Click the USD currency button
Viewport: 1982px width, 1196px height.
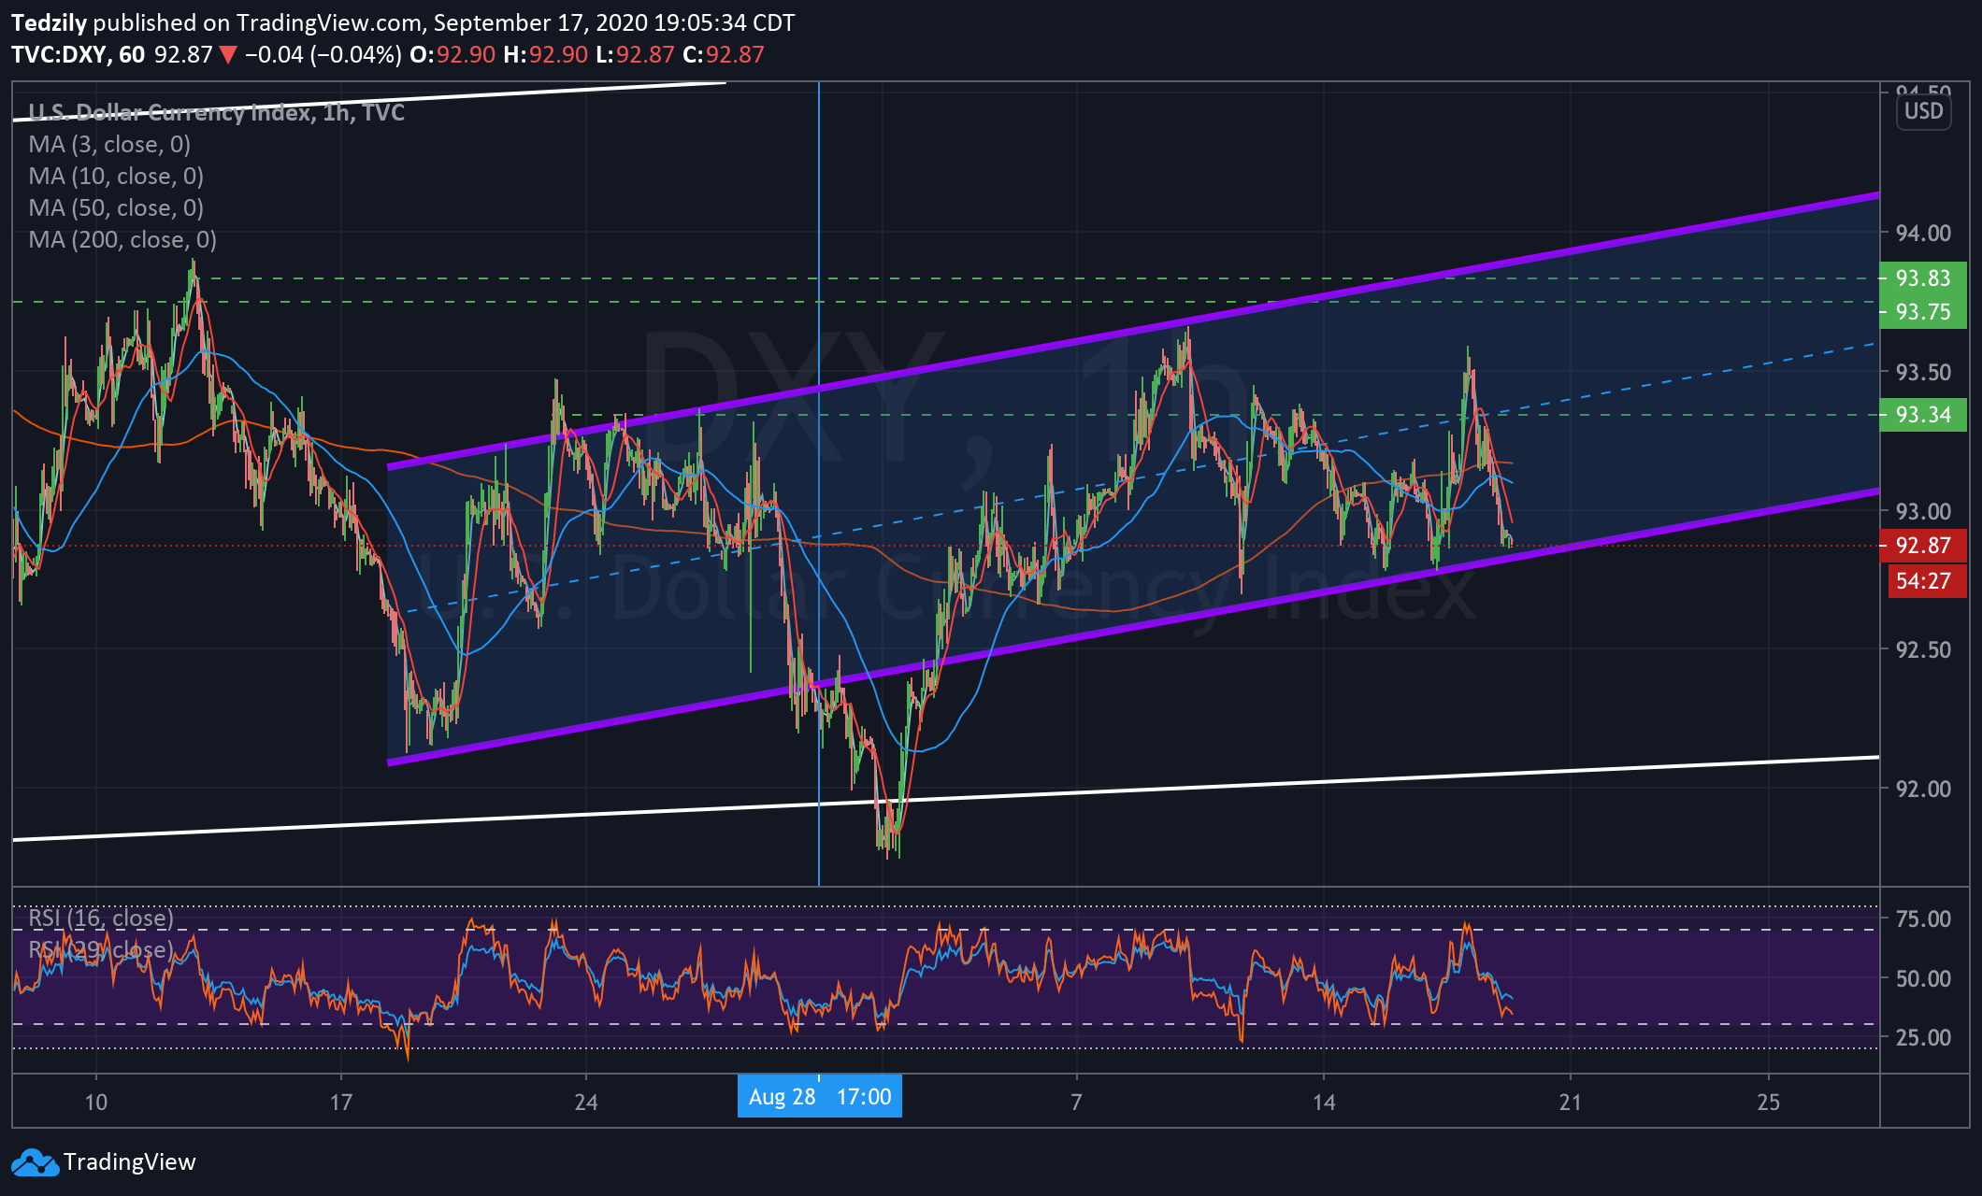tap(1923, 111)
